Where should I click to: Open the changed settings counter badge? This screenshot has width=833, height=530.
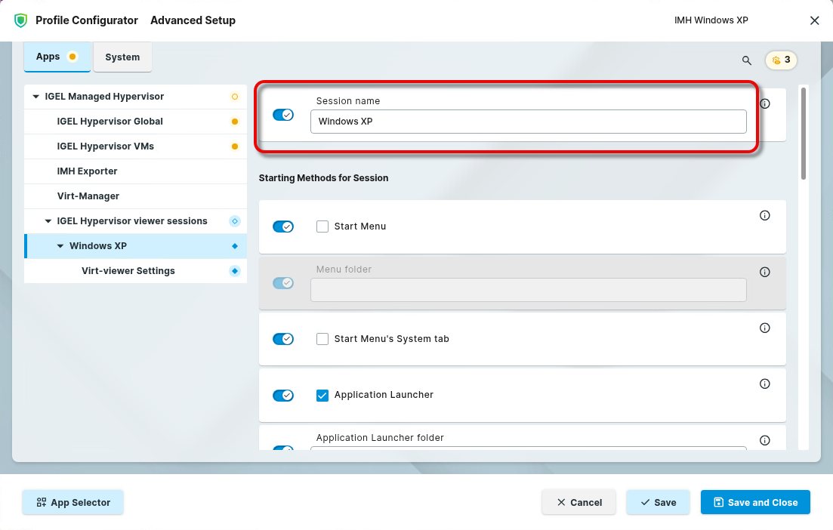pyautogui.click(x=781, y=60)
